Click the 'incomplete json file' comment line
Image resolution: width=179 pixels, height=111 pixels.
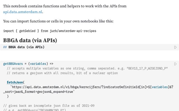click(x=49, y=106)
